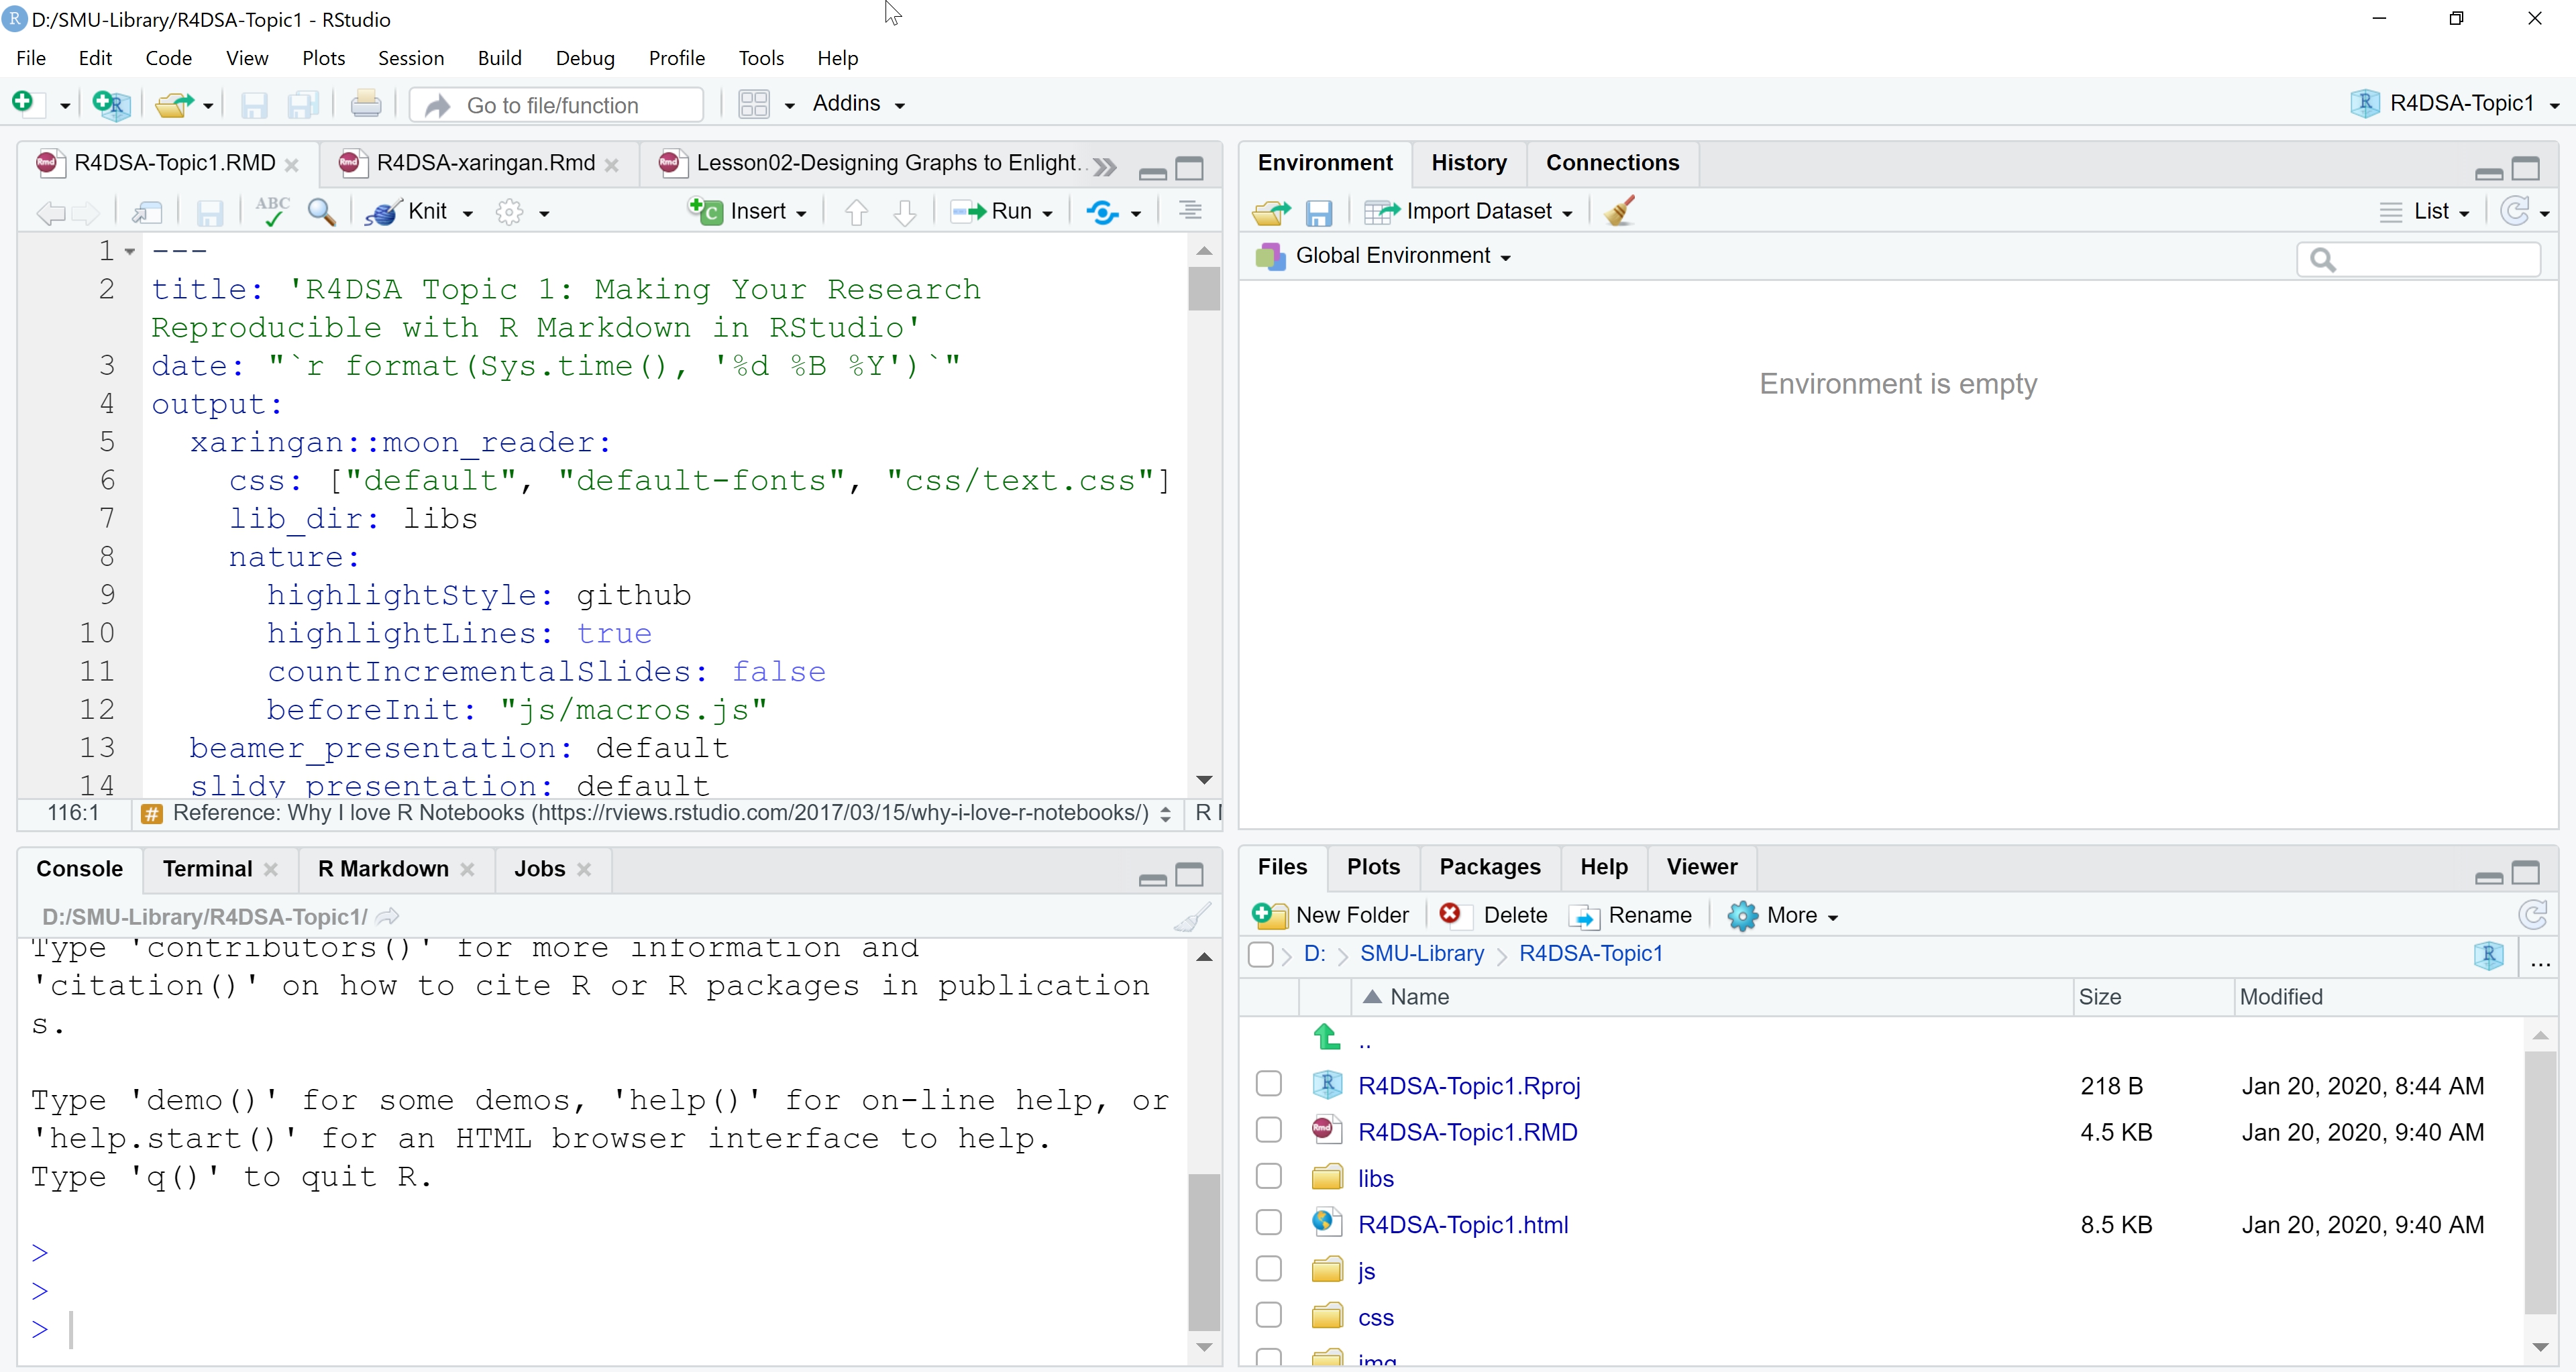The width and height of the screenshot is (2576, 1372).
Task: Check the R4DSA-Topic1.RMD file checkbox
Action: [1268, 1130]
